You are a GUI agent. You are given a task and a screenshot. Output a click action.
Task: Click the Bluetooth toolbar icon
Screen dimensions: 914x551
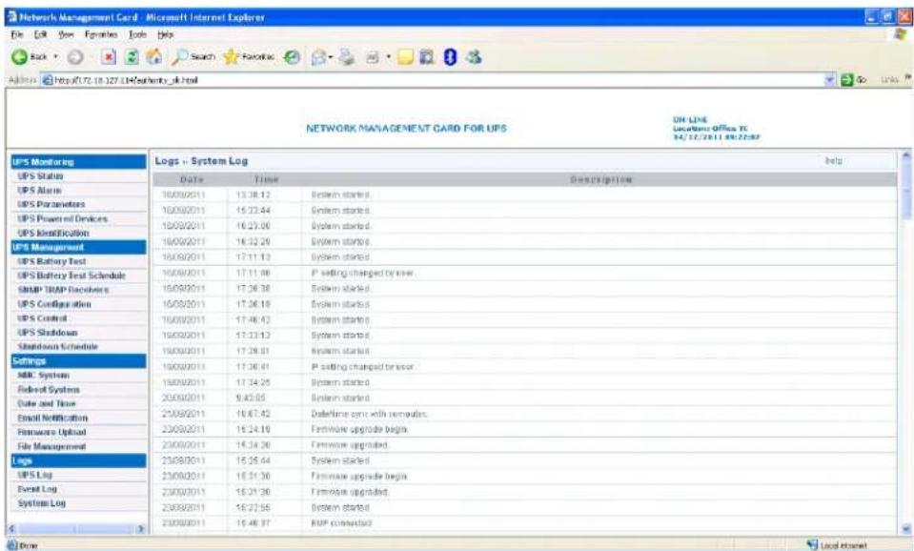450,56
